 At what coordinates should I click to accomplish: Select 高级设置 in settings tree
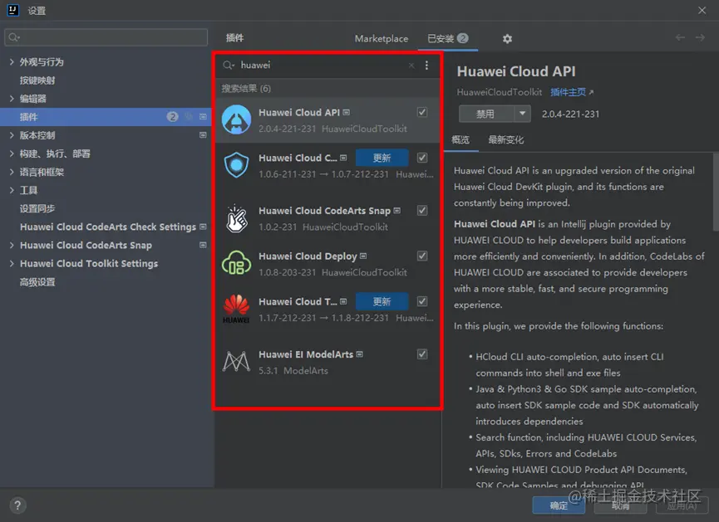pyautogui.click(x=37, y=281)
